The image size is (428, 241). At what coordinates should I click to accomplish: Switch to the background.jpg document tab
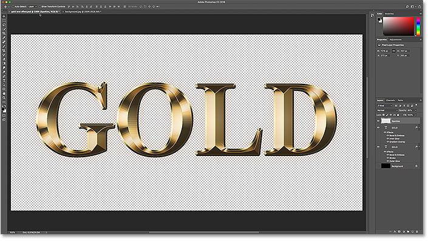coord(82,12)
